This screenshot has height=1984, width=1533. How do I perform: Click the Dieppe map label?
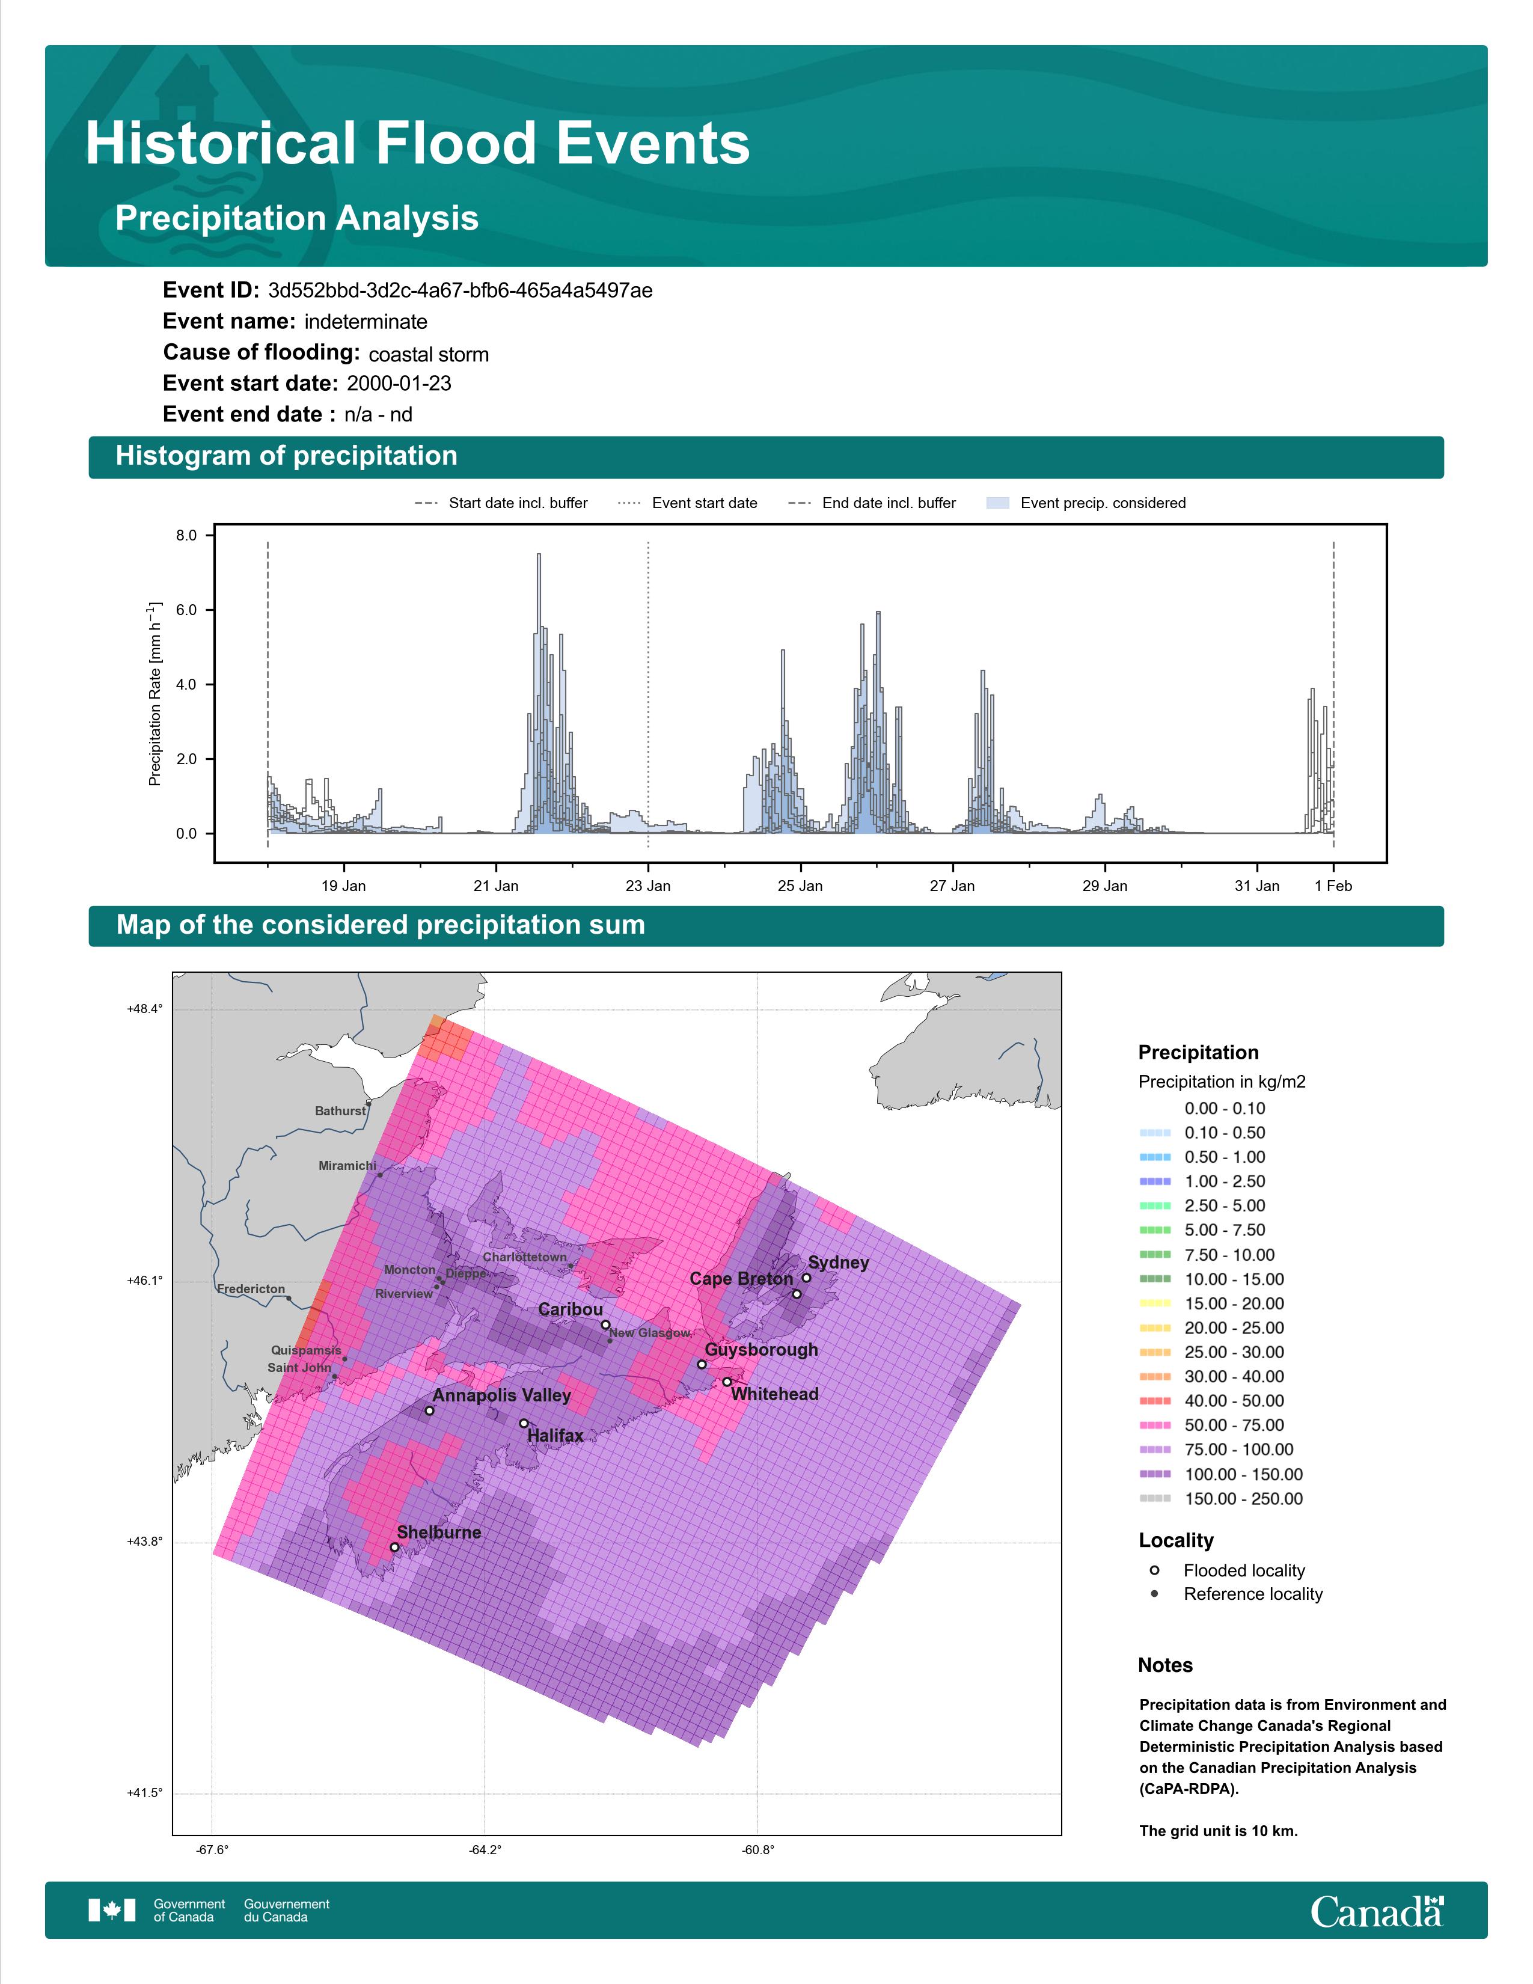click(466, 1273)
